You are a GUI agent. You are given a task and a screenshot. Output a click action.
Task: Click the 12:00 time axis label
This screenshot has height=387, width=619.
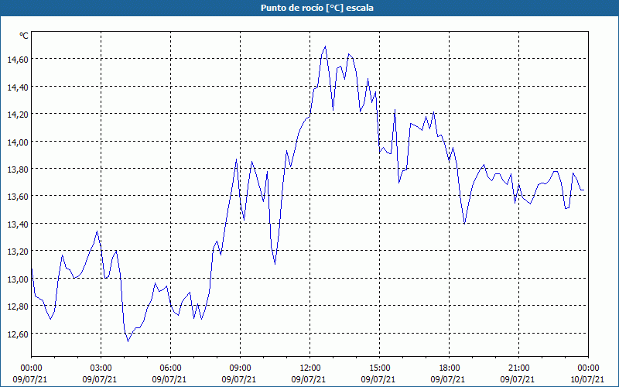tap(310, 368)
